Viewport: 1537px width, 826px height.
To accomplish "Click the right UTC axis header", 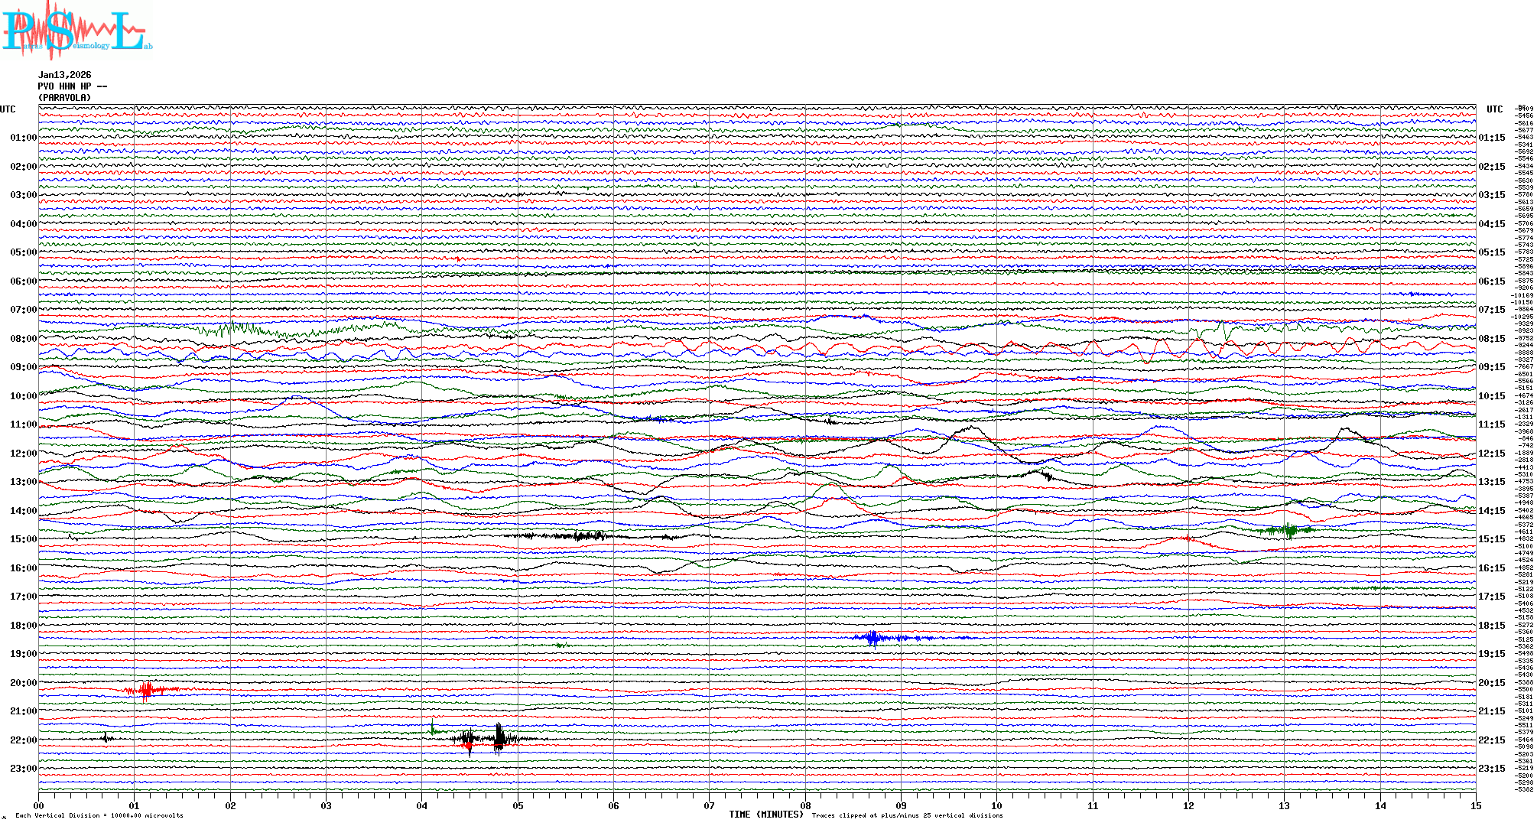I will pyautogui.click(x=1494, y=109).
